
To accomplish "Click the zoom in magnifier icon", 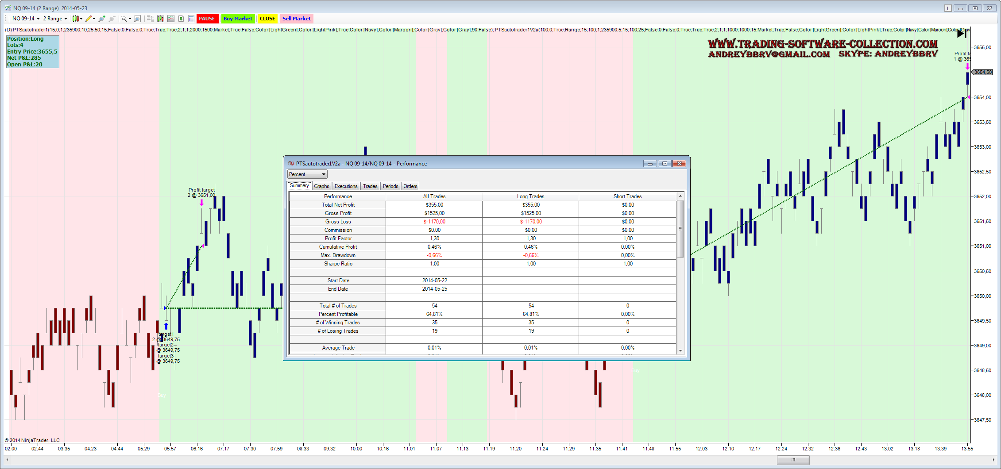I will point(102,19).
